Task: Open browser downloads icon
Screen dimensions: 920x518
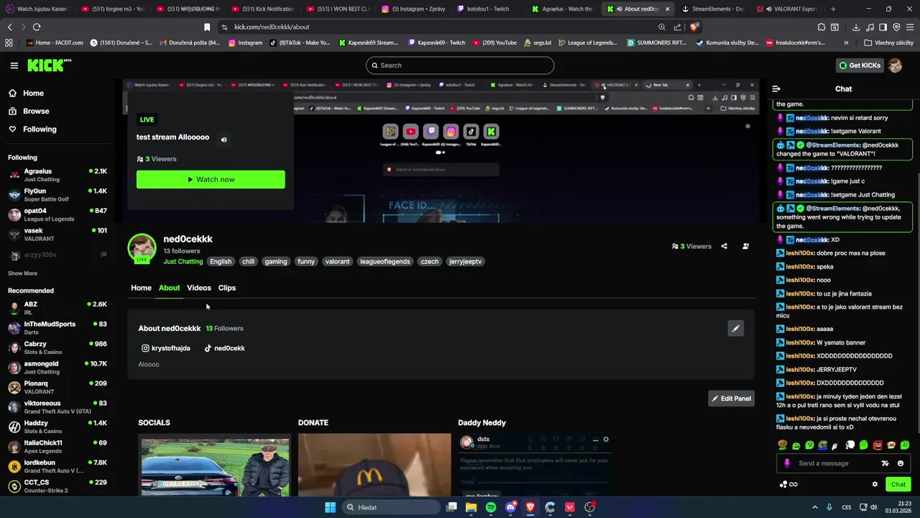Action: [x=856, y=27]
